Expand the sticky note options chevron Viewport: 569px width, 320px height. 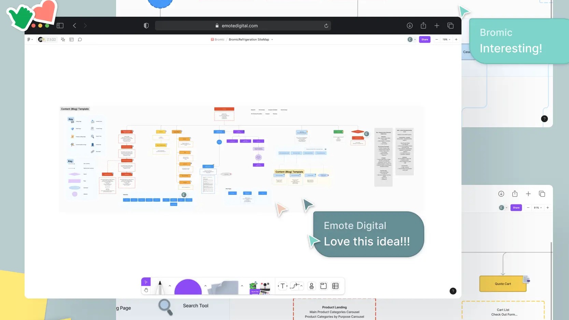(242, 286)
